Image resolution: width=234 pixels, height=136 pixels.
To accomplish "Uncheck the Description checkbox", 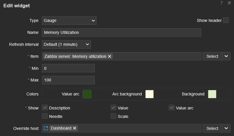I will coord(45,108).
